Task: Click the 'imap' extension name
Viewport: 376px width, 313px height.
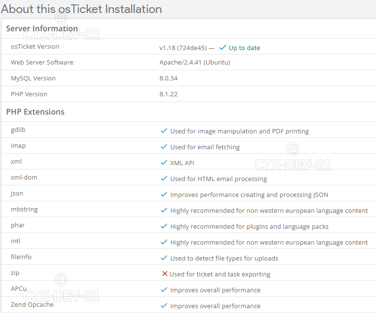Action: pyautogui.click(x=18, y=146)
